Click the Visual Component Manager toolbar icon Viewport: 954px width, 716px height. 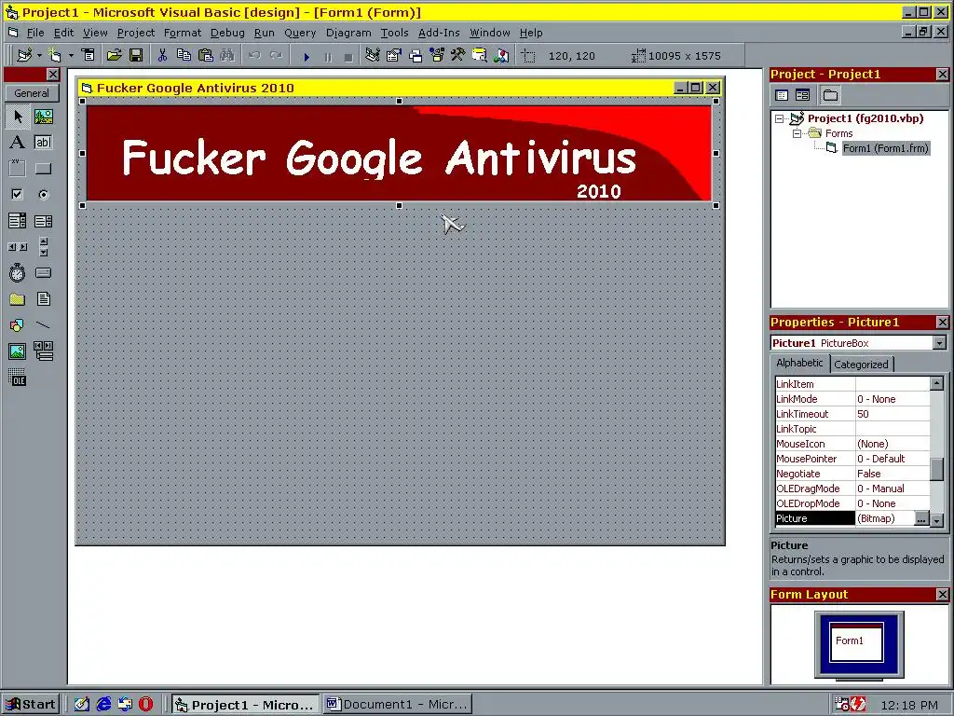click(501, 55)
